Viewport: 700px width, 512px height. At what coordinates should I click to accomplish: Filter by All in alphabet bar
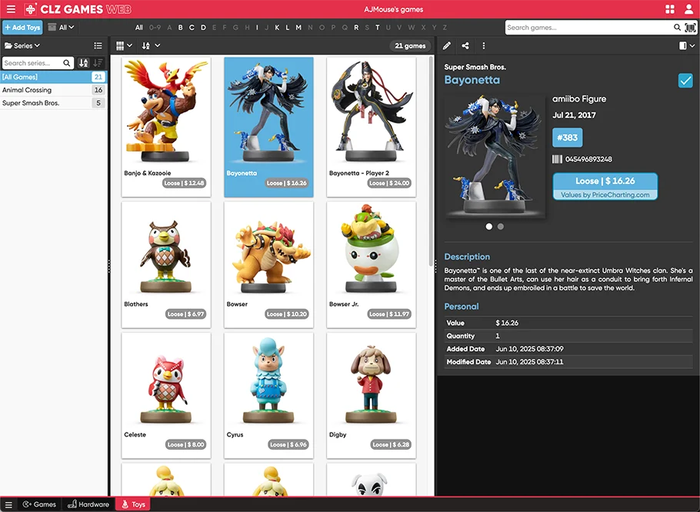coord(138,27)
